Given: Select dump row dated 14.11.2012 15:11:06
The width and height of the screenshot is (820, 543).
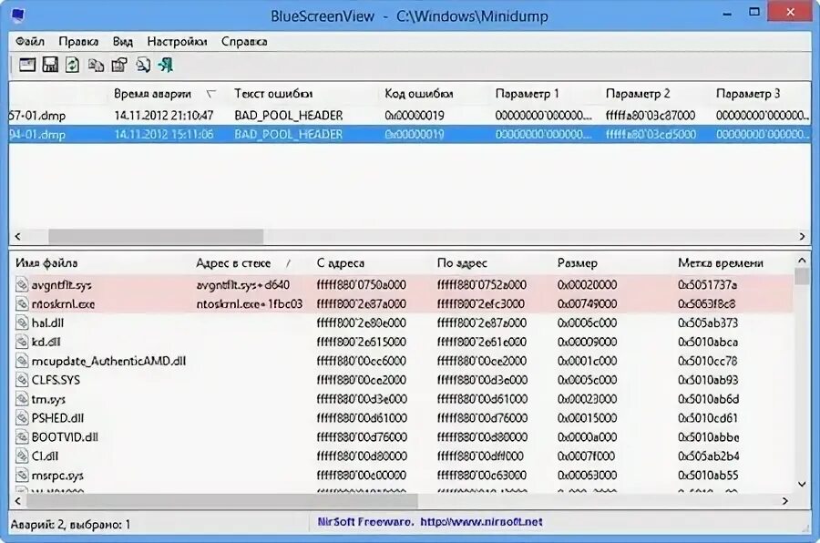Looking at the screenshot, I should coord(410,135).
